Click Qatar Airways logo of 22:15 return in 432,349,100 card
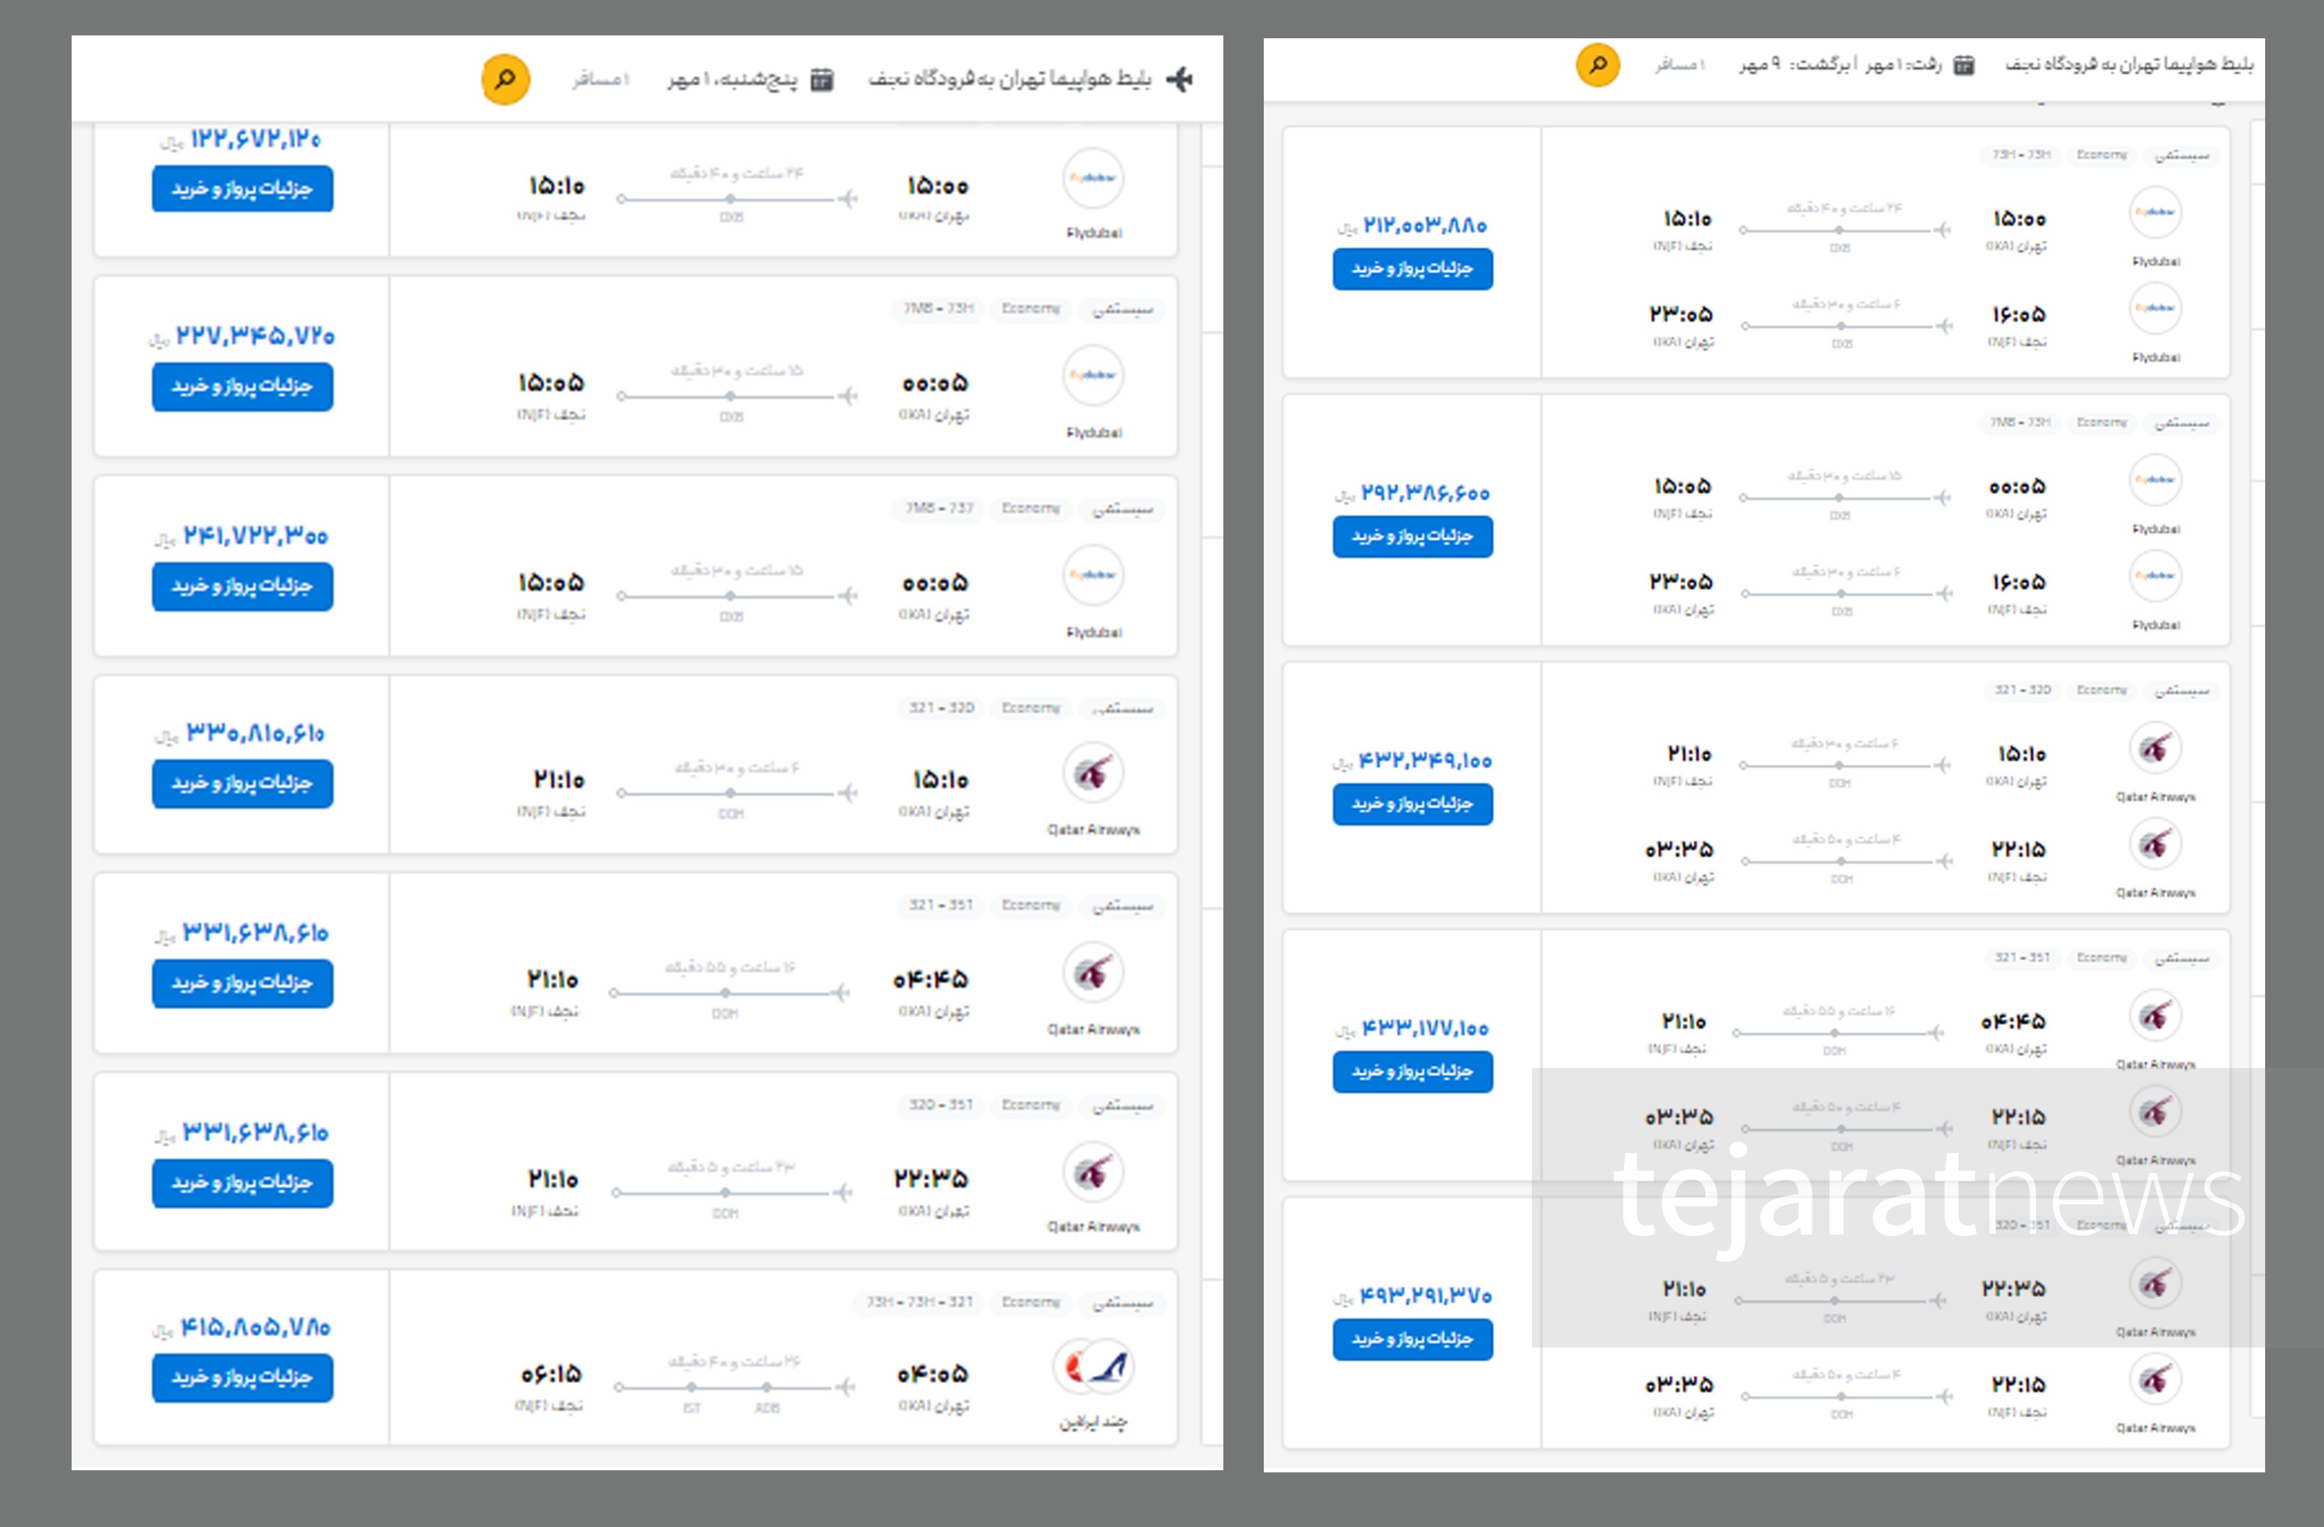The height and width of the screenshot is (1527, 2324). point(2155,843)
